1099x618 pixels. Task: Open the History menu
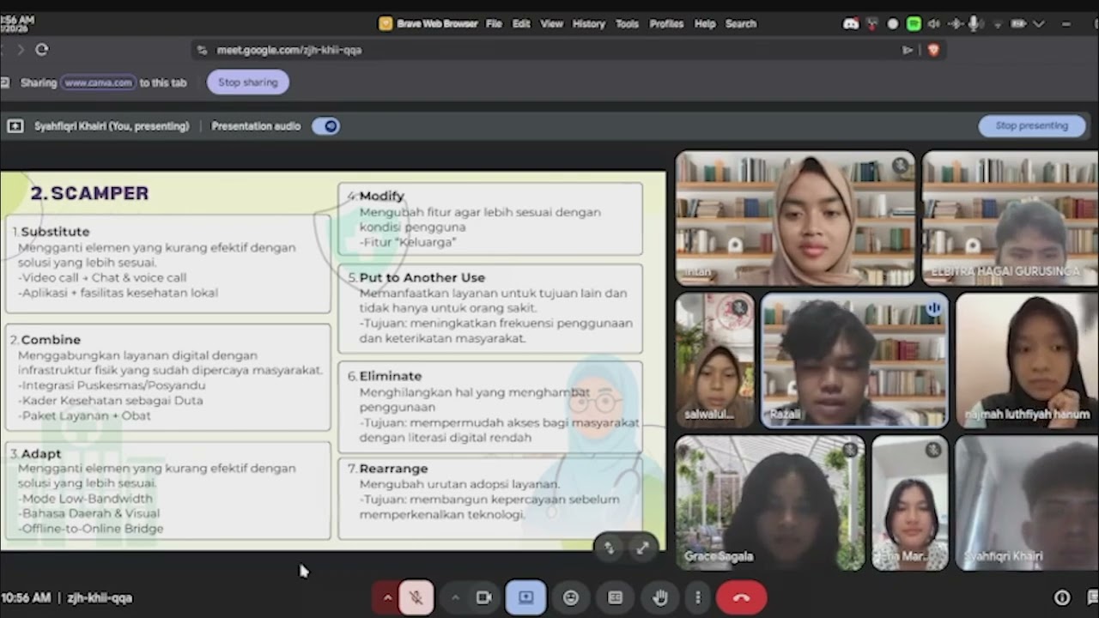[x=588, y=24]
